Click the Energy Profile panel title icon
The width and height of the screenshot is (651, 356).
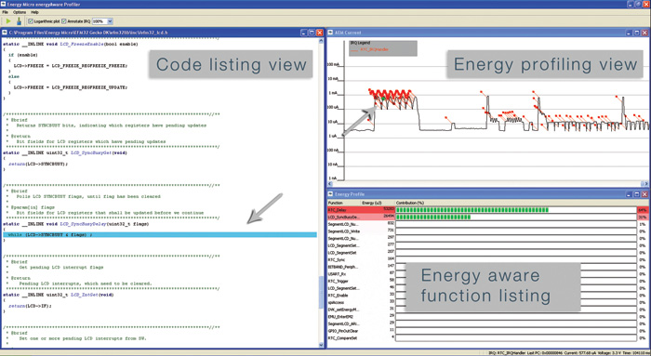[x=330, y=194]
